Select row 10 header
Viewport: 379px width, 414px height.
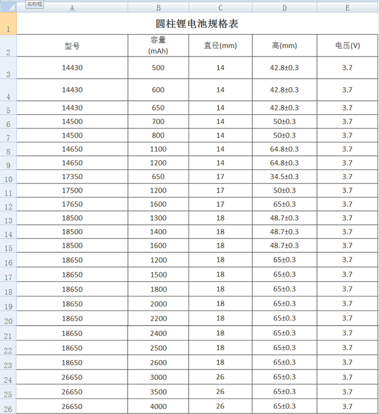pyautogui.click(x=8, y=176)
